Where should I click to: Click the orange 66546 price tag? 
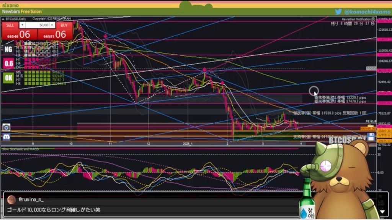click(x=368, y=129)
